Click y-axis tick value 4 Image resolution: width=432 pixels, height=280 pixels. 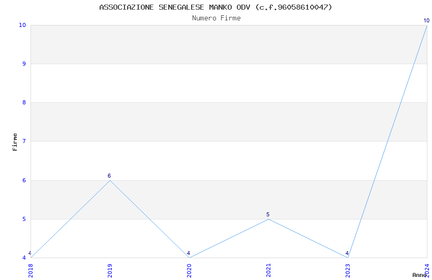[24, 258]
